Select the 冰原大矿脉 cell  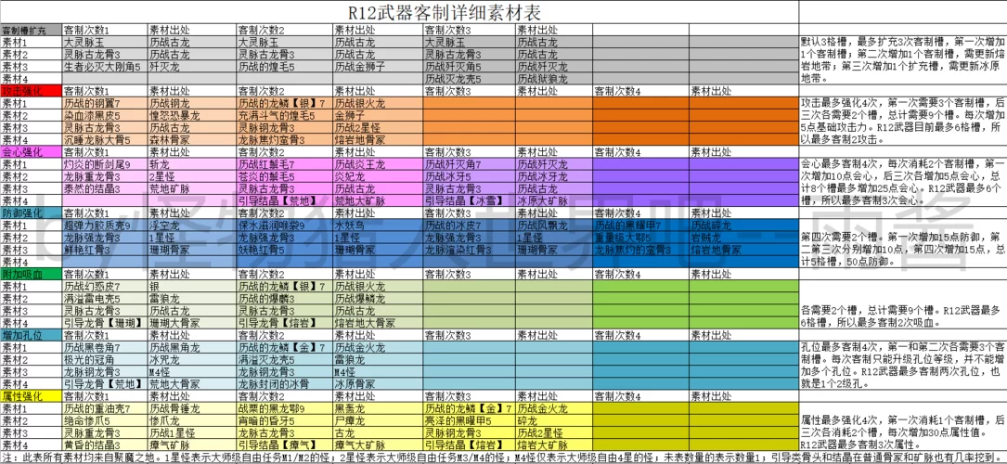tap(553, 200)
